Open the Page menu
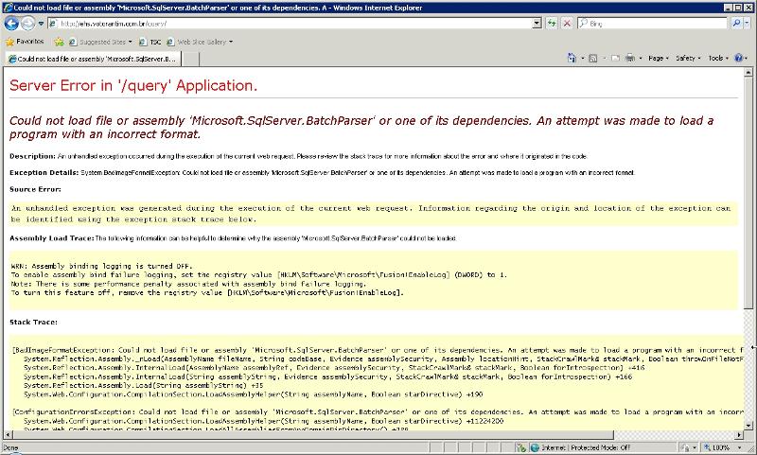Screen dimensions: 757x455 coord(659,59)
